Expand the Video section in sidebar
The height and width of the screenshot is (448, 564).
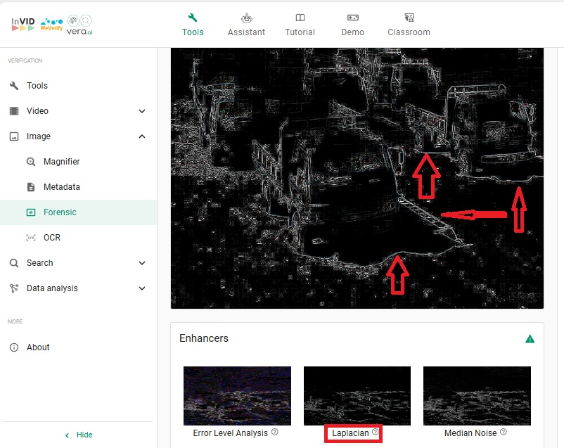(142, 111)
